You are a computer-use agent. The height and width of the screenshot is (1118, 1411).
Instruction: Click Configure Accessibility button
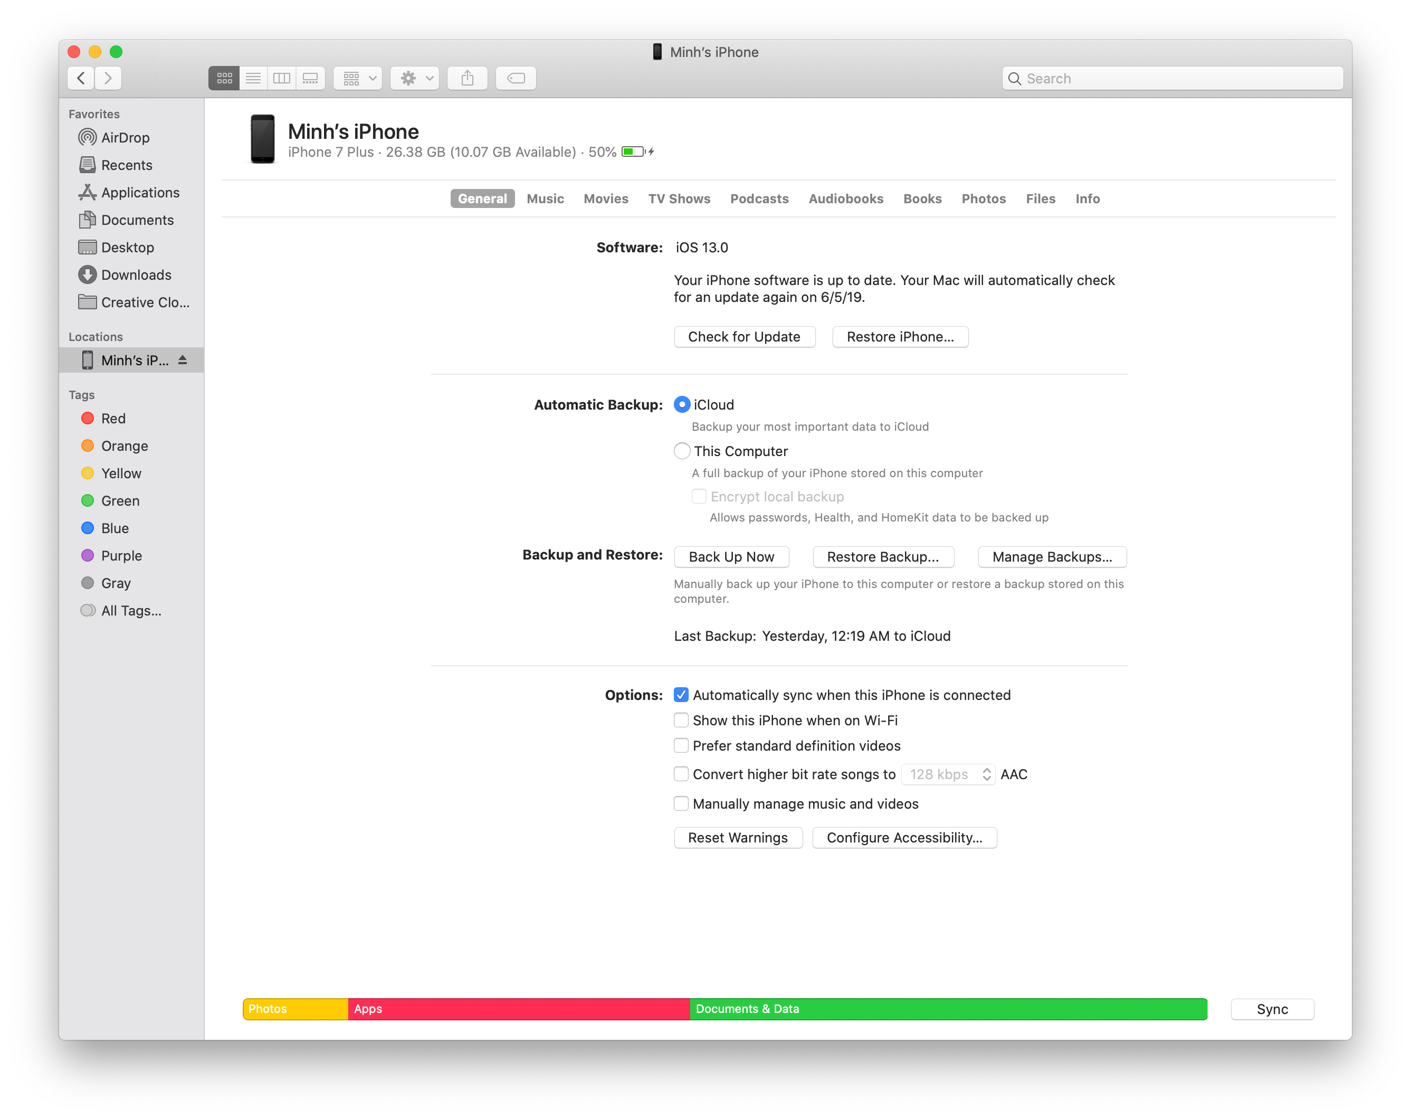(x=904, y=838)
